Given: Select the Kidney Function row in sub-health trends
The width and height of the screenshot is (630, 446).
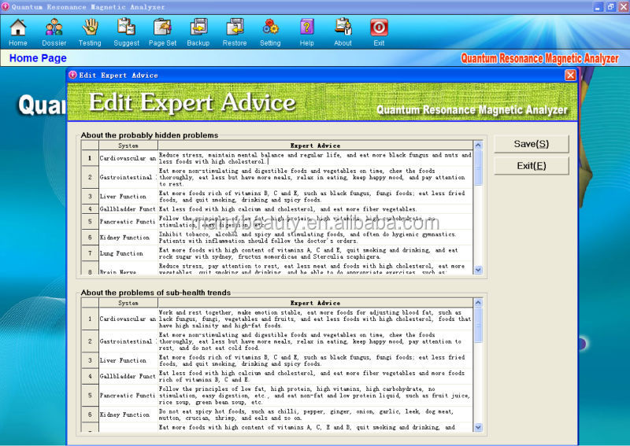Looking at the screenshot, I should (x=124, y=414).
